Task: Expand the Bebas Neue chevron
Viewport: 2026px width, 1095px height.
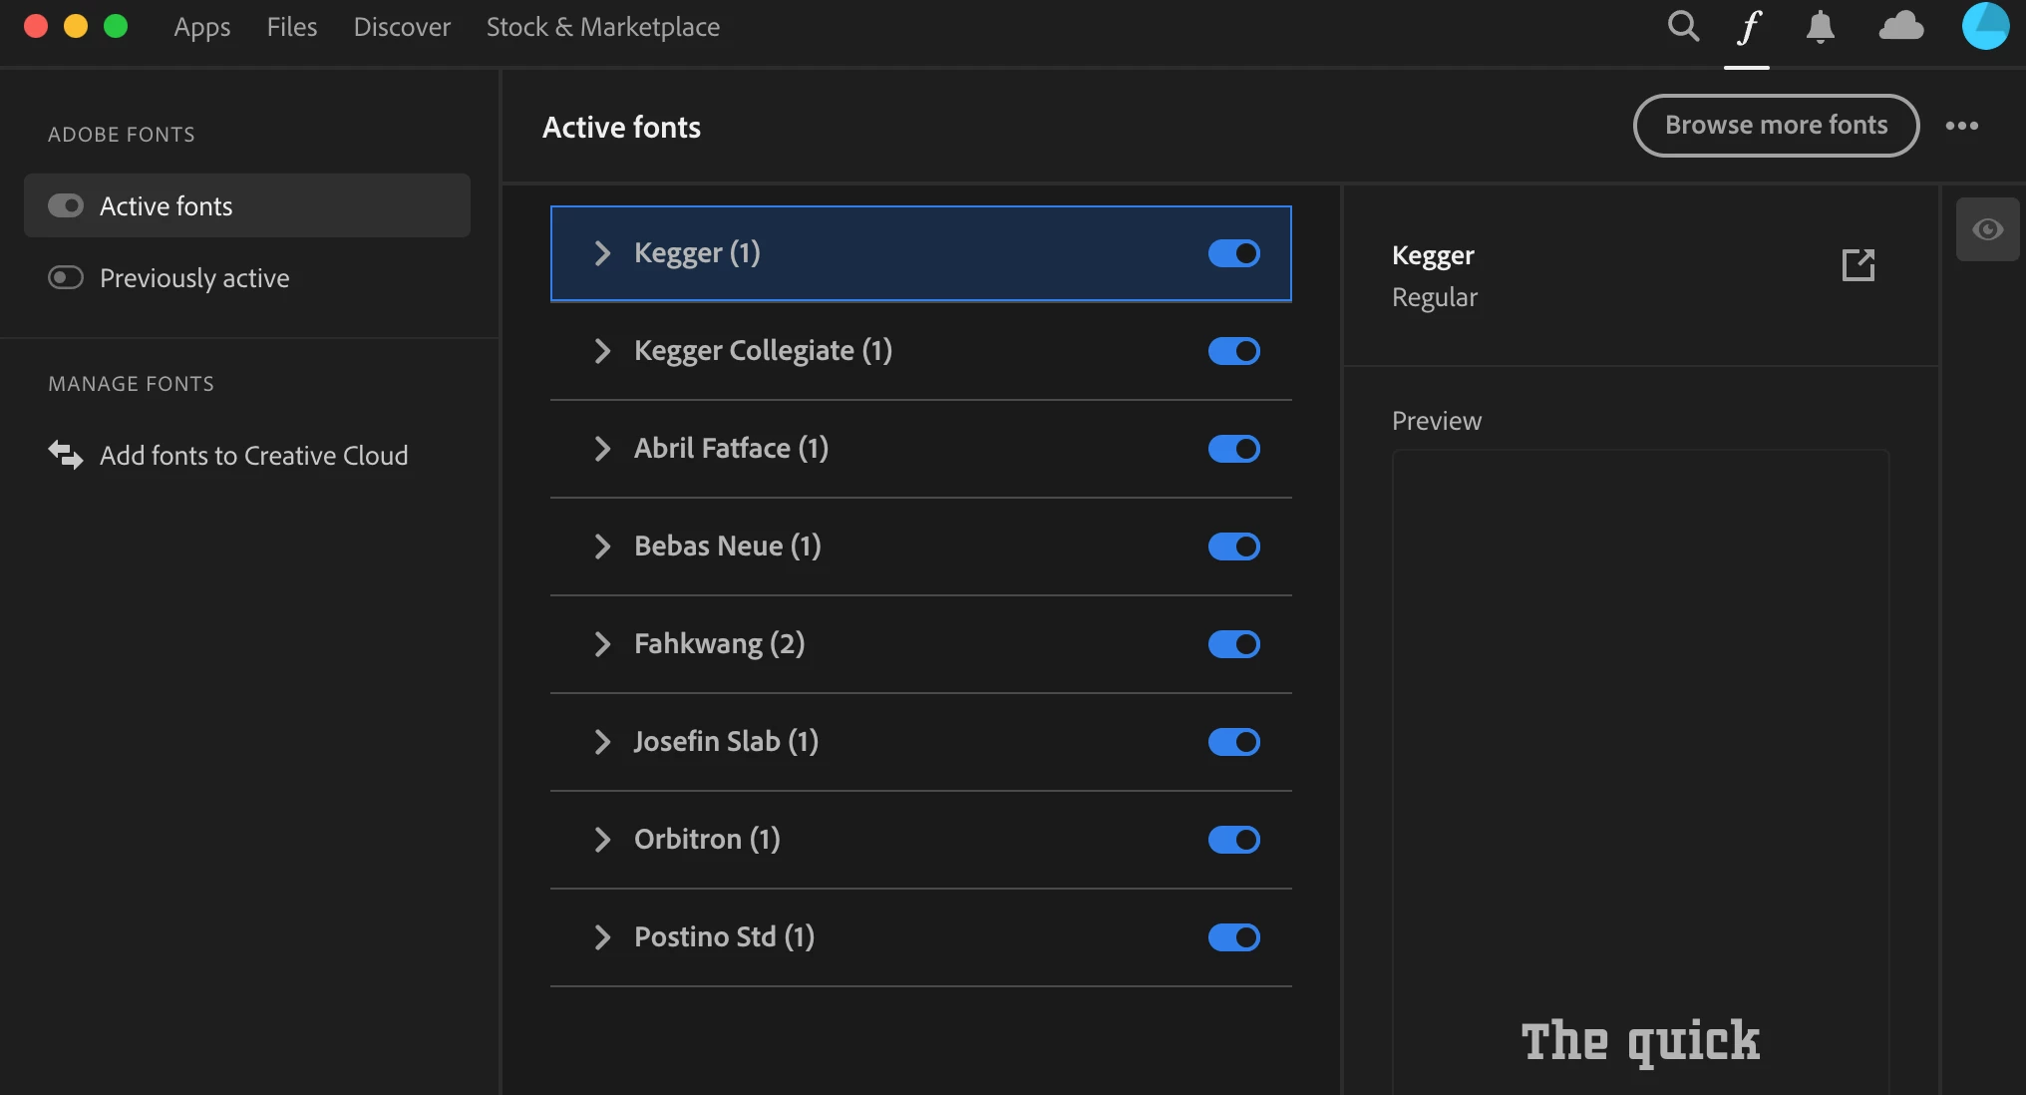Action: point(602,547)
